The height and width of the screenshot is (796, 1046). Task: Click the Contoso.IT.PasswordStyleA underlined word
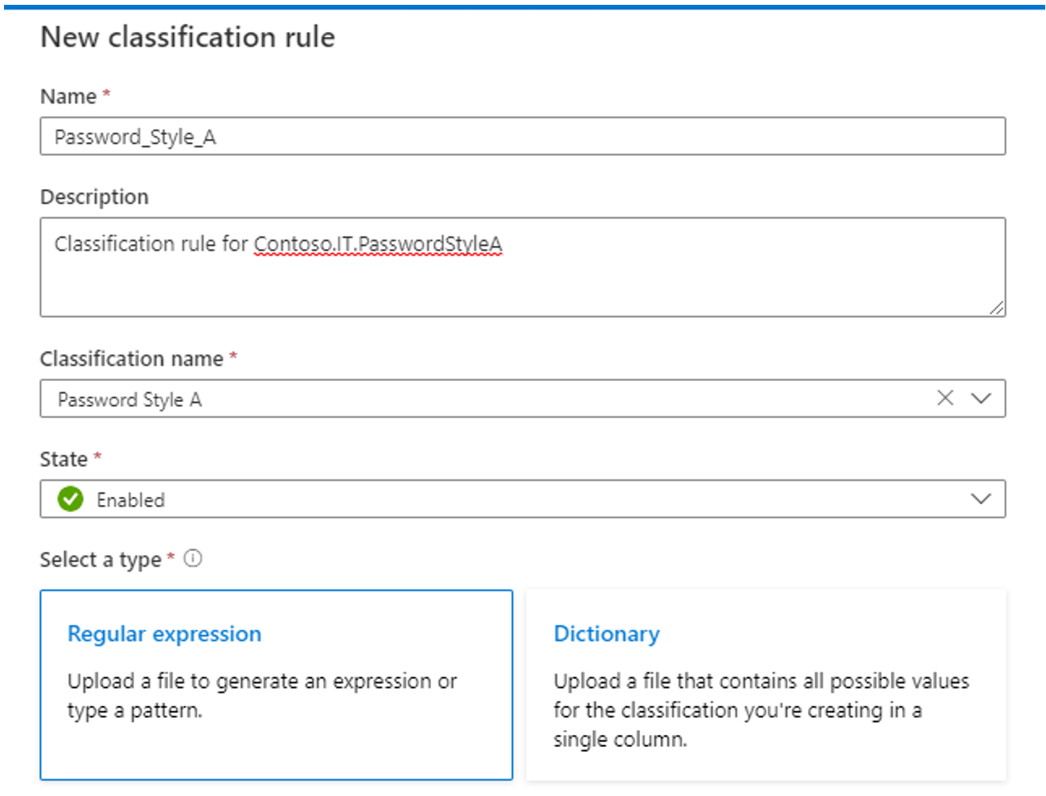click(378, 244)
